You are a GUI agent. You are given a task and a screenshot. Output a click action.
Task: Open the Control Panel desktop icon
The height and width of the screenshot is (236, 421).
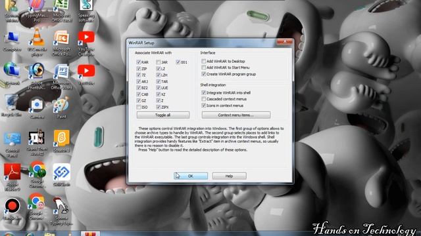pyautogui.click(x=12, y=144)
